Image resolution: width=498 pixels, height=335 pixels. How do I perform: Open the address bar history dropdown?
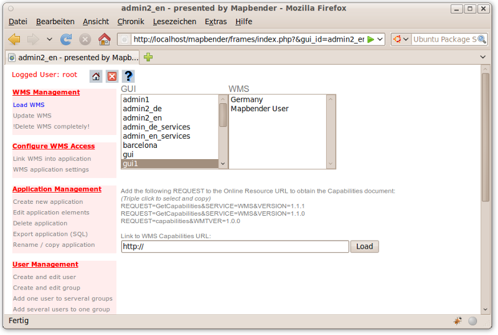380,39
